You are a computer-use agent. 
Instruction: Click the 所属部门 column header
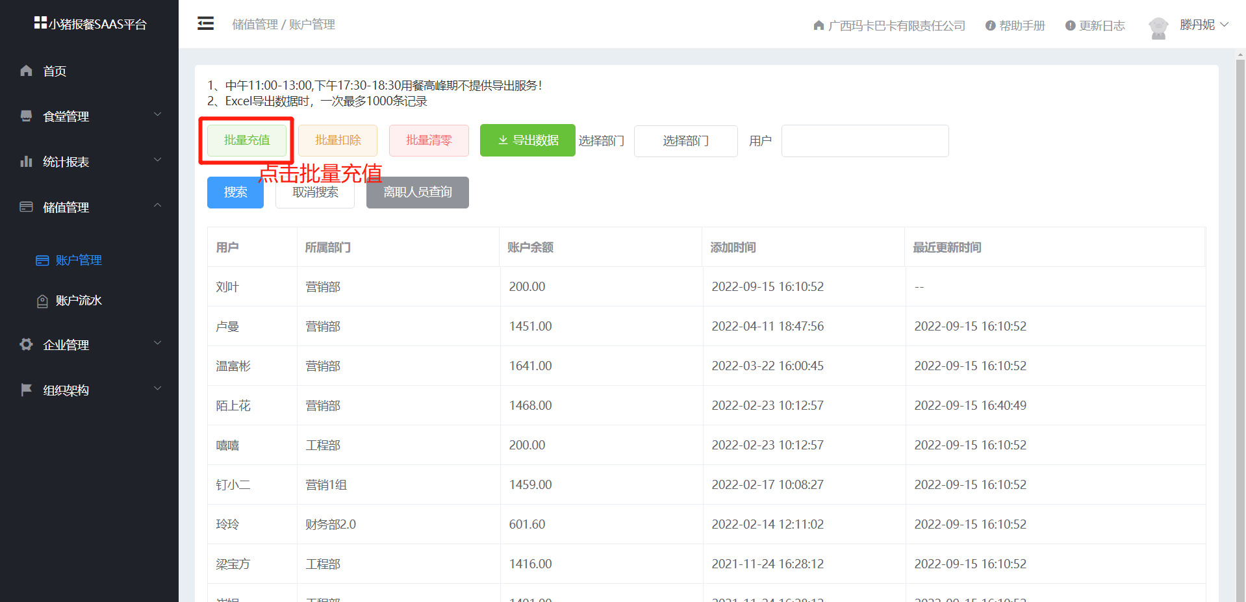click(327, 247)
